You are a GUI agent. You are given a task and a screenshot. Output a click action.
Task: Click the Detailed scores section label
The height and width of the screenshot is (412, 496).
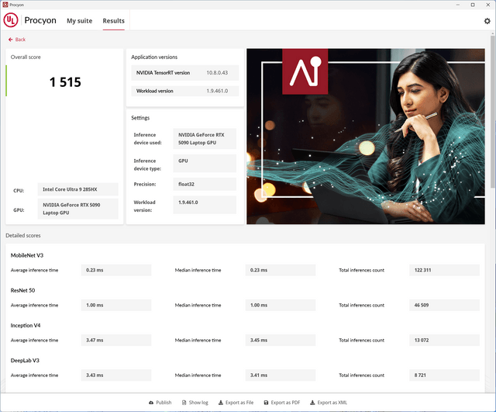click(23, 236)
